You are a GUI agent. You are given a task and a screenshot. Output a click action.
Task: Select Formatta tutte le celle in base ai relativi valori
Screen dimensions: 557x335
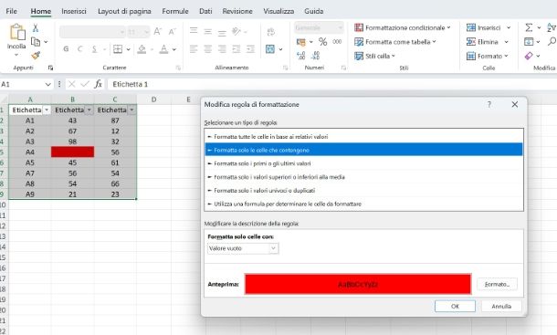(363, 136)
